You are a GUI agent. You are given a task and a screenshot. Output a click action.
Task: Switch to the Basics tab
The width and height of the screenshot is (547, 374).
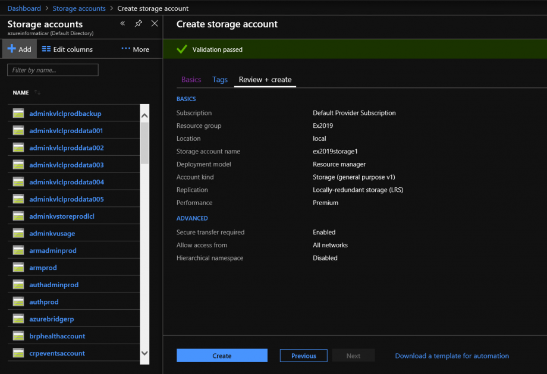pyautogui.click(x=191, y=80)
